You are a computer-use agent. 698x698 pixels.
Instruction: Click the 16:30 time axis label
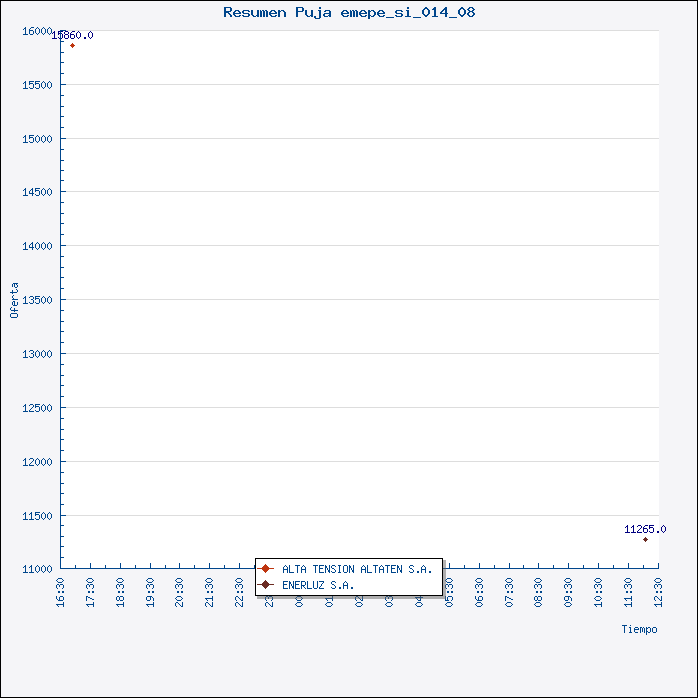coord(60,592)
